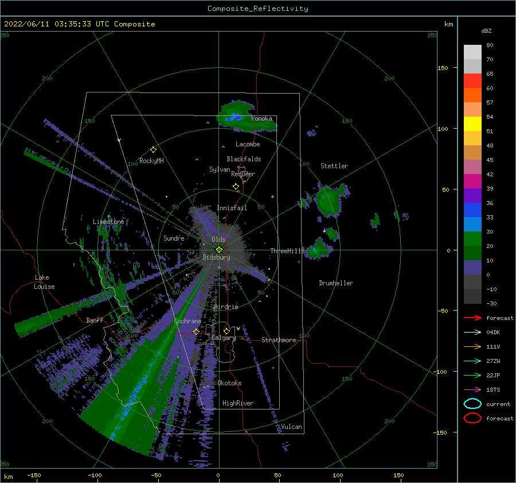Click the RockyMH label

tap(151, 161)
